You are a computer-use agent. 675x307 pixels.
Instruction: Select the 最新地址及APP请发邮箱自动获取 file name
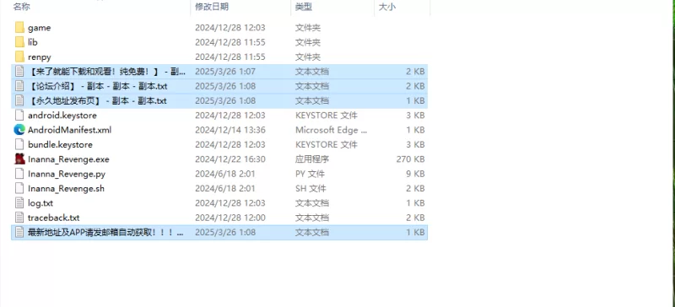[106, 232]
